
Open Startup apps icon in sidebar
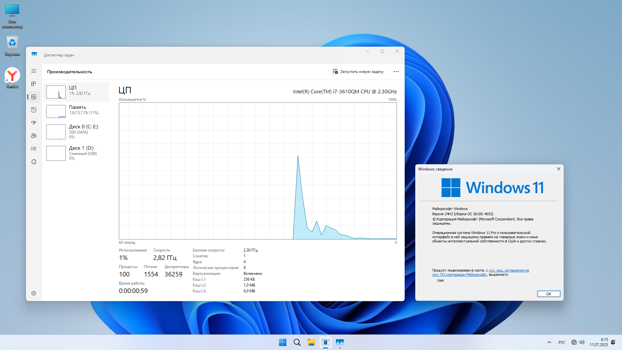(34, 123)
